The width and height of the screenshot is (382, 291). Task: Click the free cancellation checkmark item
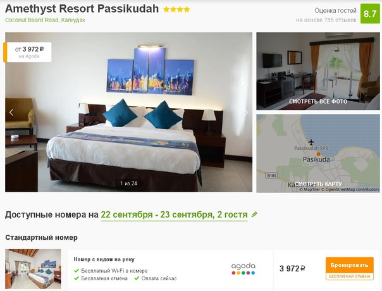click(101, 278)
